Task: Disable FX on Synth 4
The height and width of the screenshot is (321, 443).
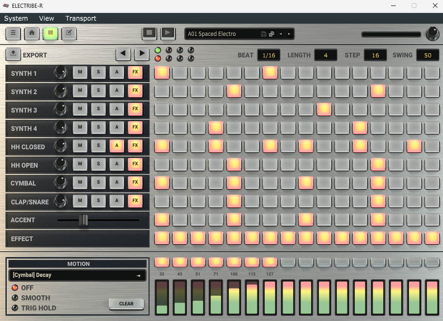Action: [x=135, y=127]
